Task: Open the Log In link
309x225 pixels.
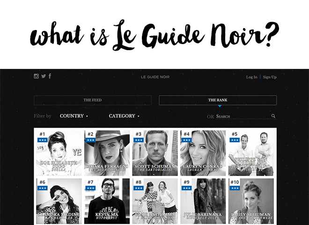Action: (252, 77)
